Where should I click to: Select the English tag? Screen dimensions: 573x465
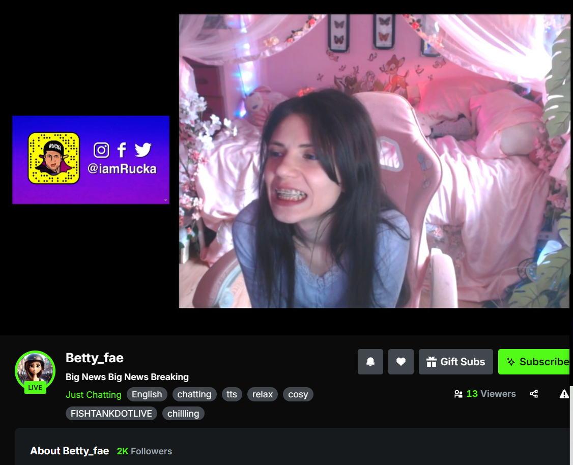pos(147,394)
